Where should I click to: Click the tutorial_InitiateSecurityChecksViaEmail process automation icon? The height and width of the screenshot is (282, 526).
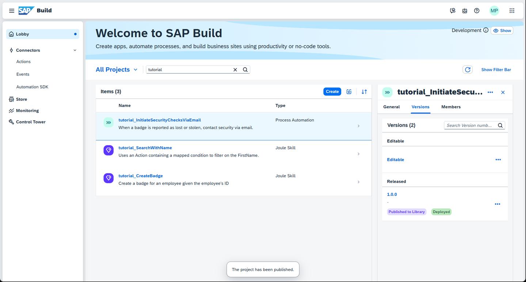108,123
